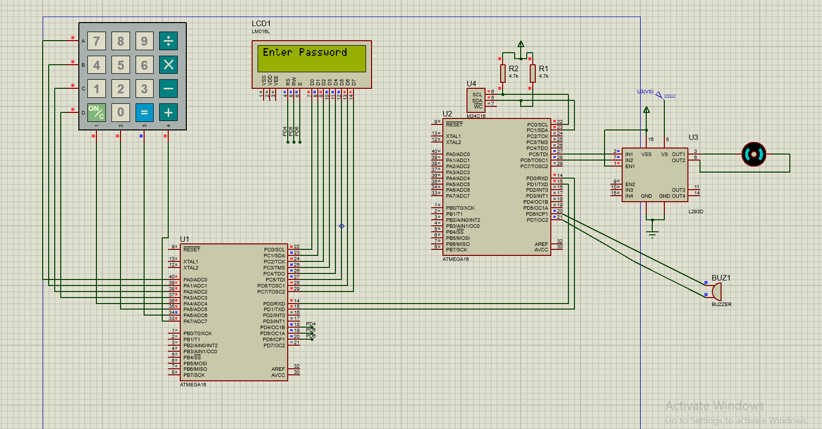Select resistor R2
This screenshot has width=822, height=429.
coord(503,73)
